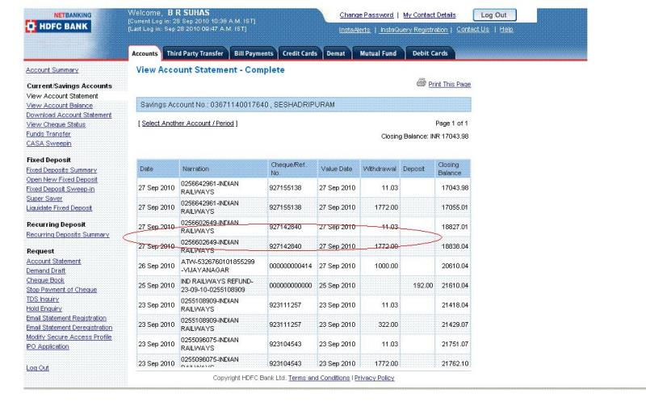Open My Contact Details link
Image resolution: width=646 pixels, height=402 pixels.
click(x=430, y=15)
